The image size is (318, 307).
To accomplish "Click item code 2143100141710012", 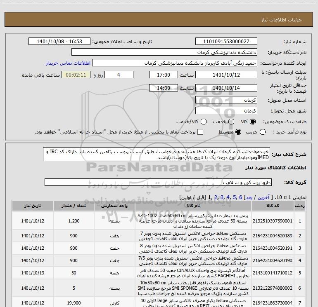I will [x=273, y=273].
